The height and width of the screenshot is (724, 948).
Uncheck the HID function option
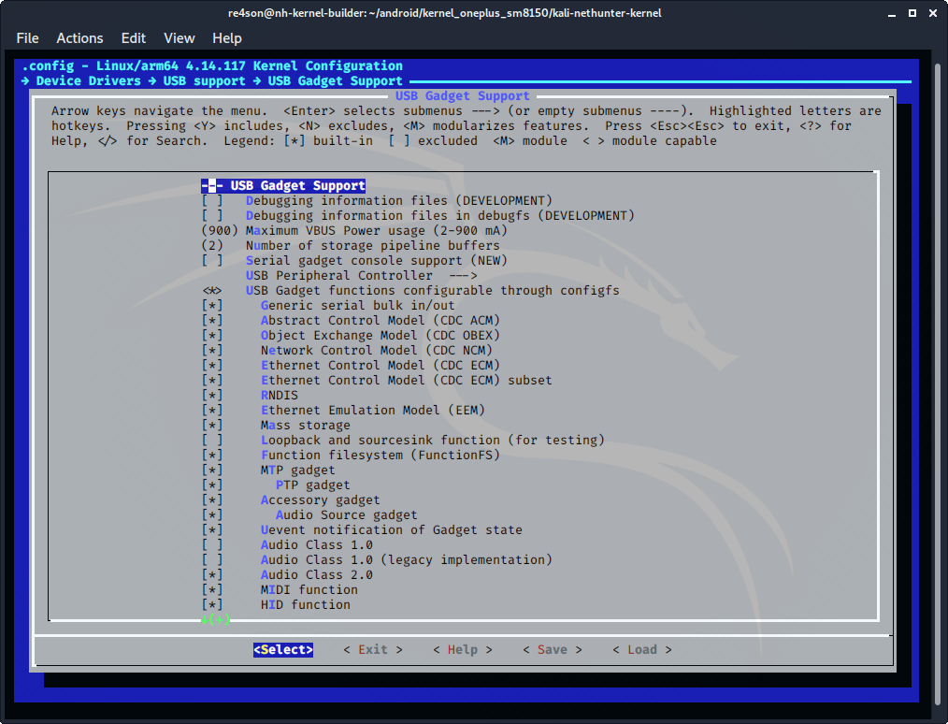[x=212, y=605]
